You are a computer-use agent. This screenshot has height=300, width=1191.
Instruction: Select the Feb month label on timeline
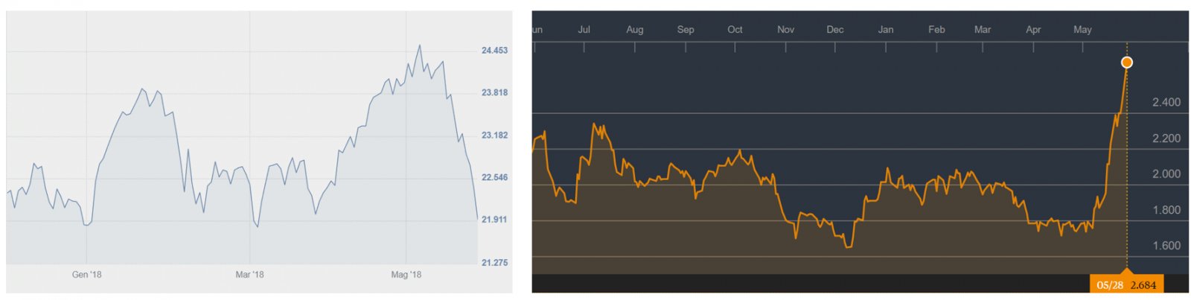click(x=936, y=30)
